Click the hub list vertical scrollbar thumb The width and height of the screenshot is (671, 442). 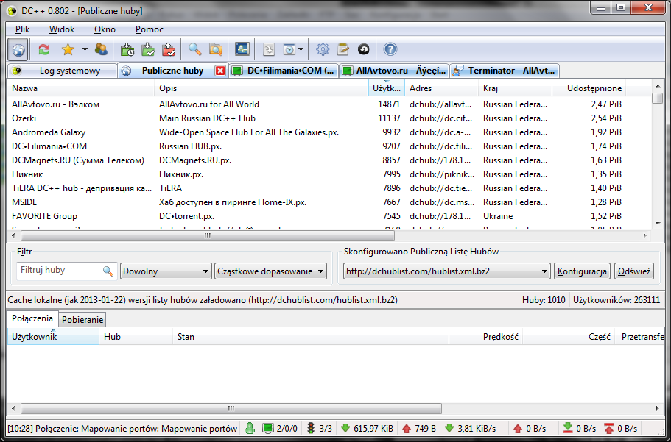(657, 98)
